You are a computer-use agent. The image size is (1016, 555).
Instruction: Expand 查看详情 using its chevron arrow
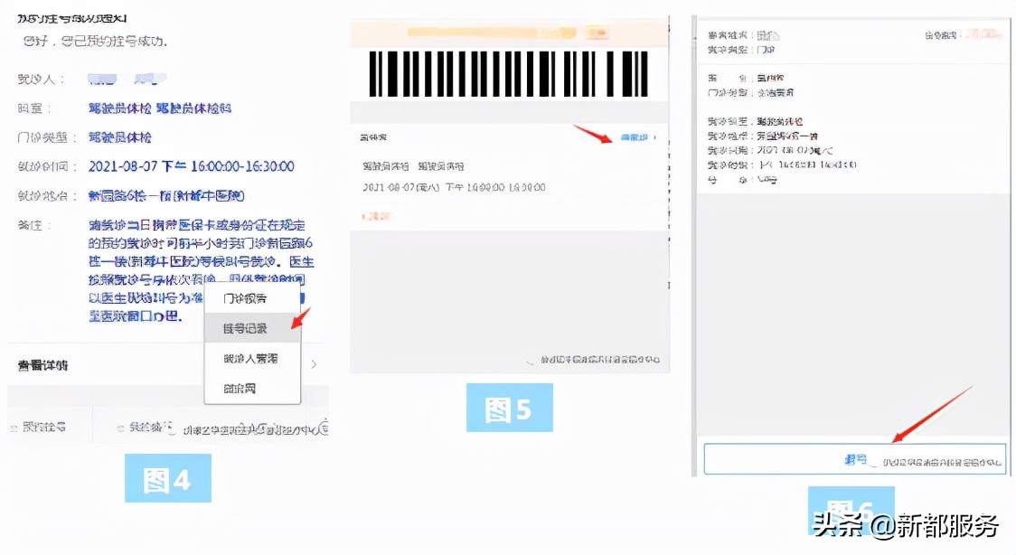(x=314, y=364)
